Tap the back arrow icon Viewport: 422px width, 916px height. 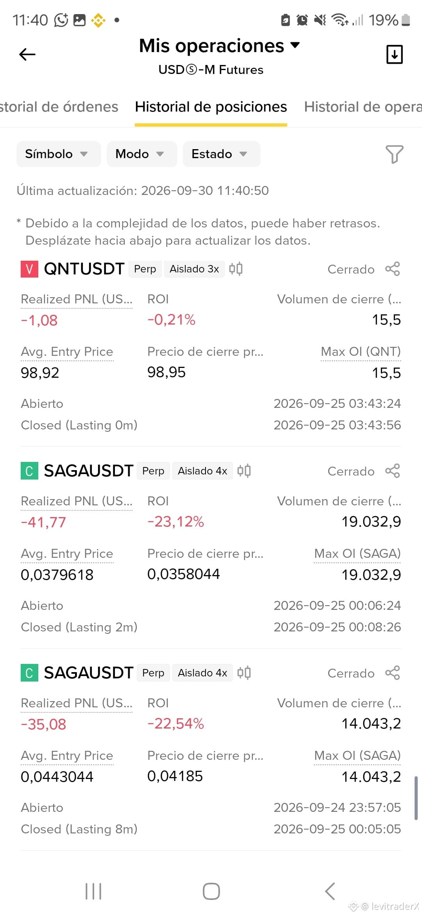27,54
